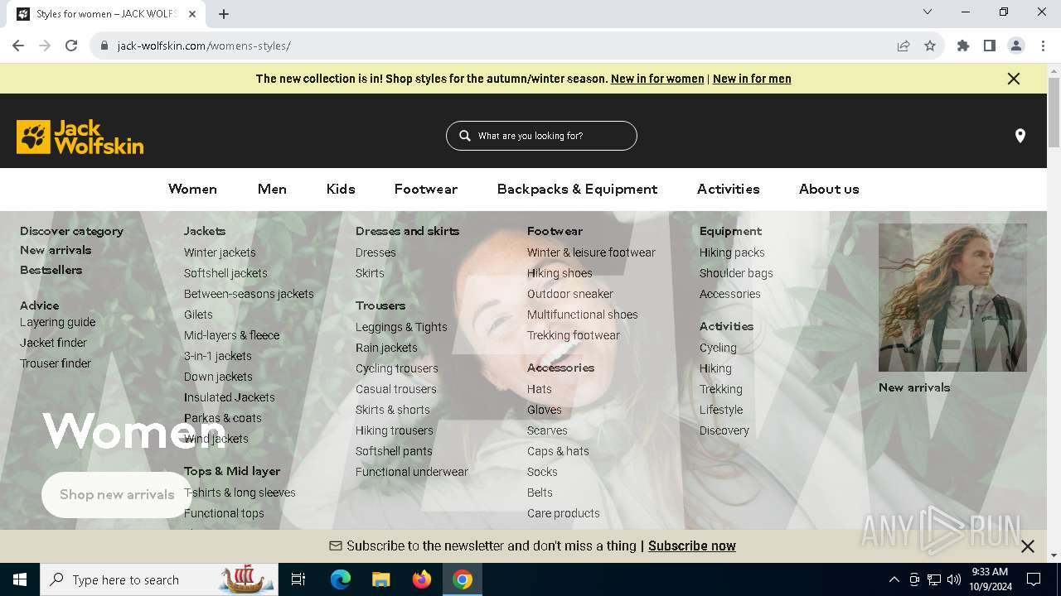Focus the 'What are you looking for?' search field

541,136
